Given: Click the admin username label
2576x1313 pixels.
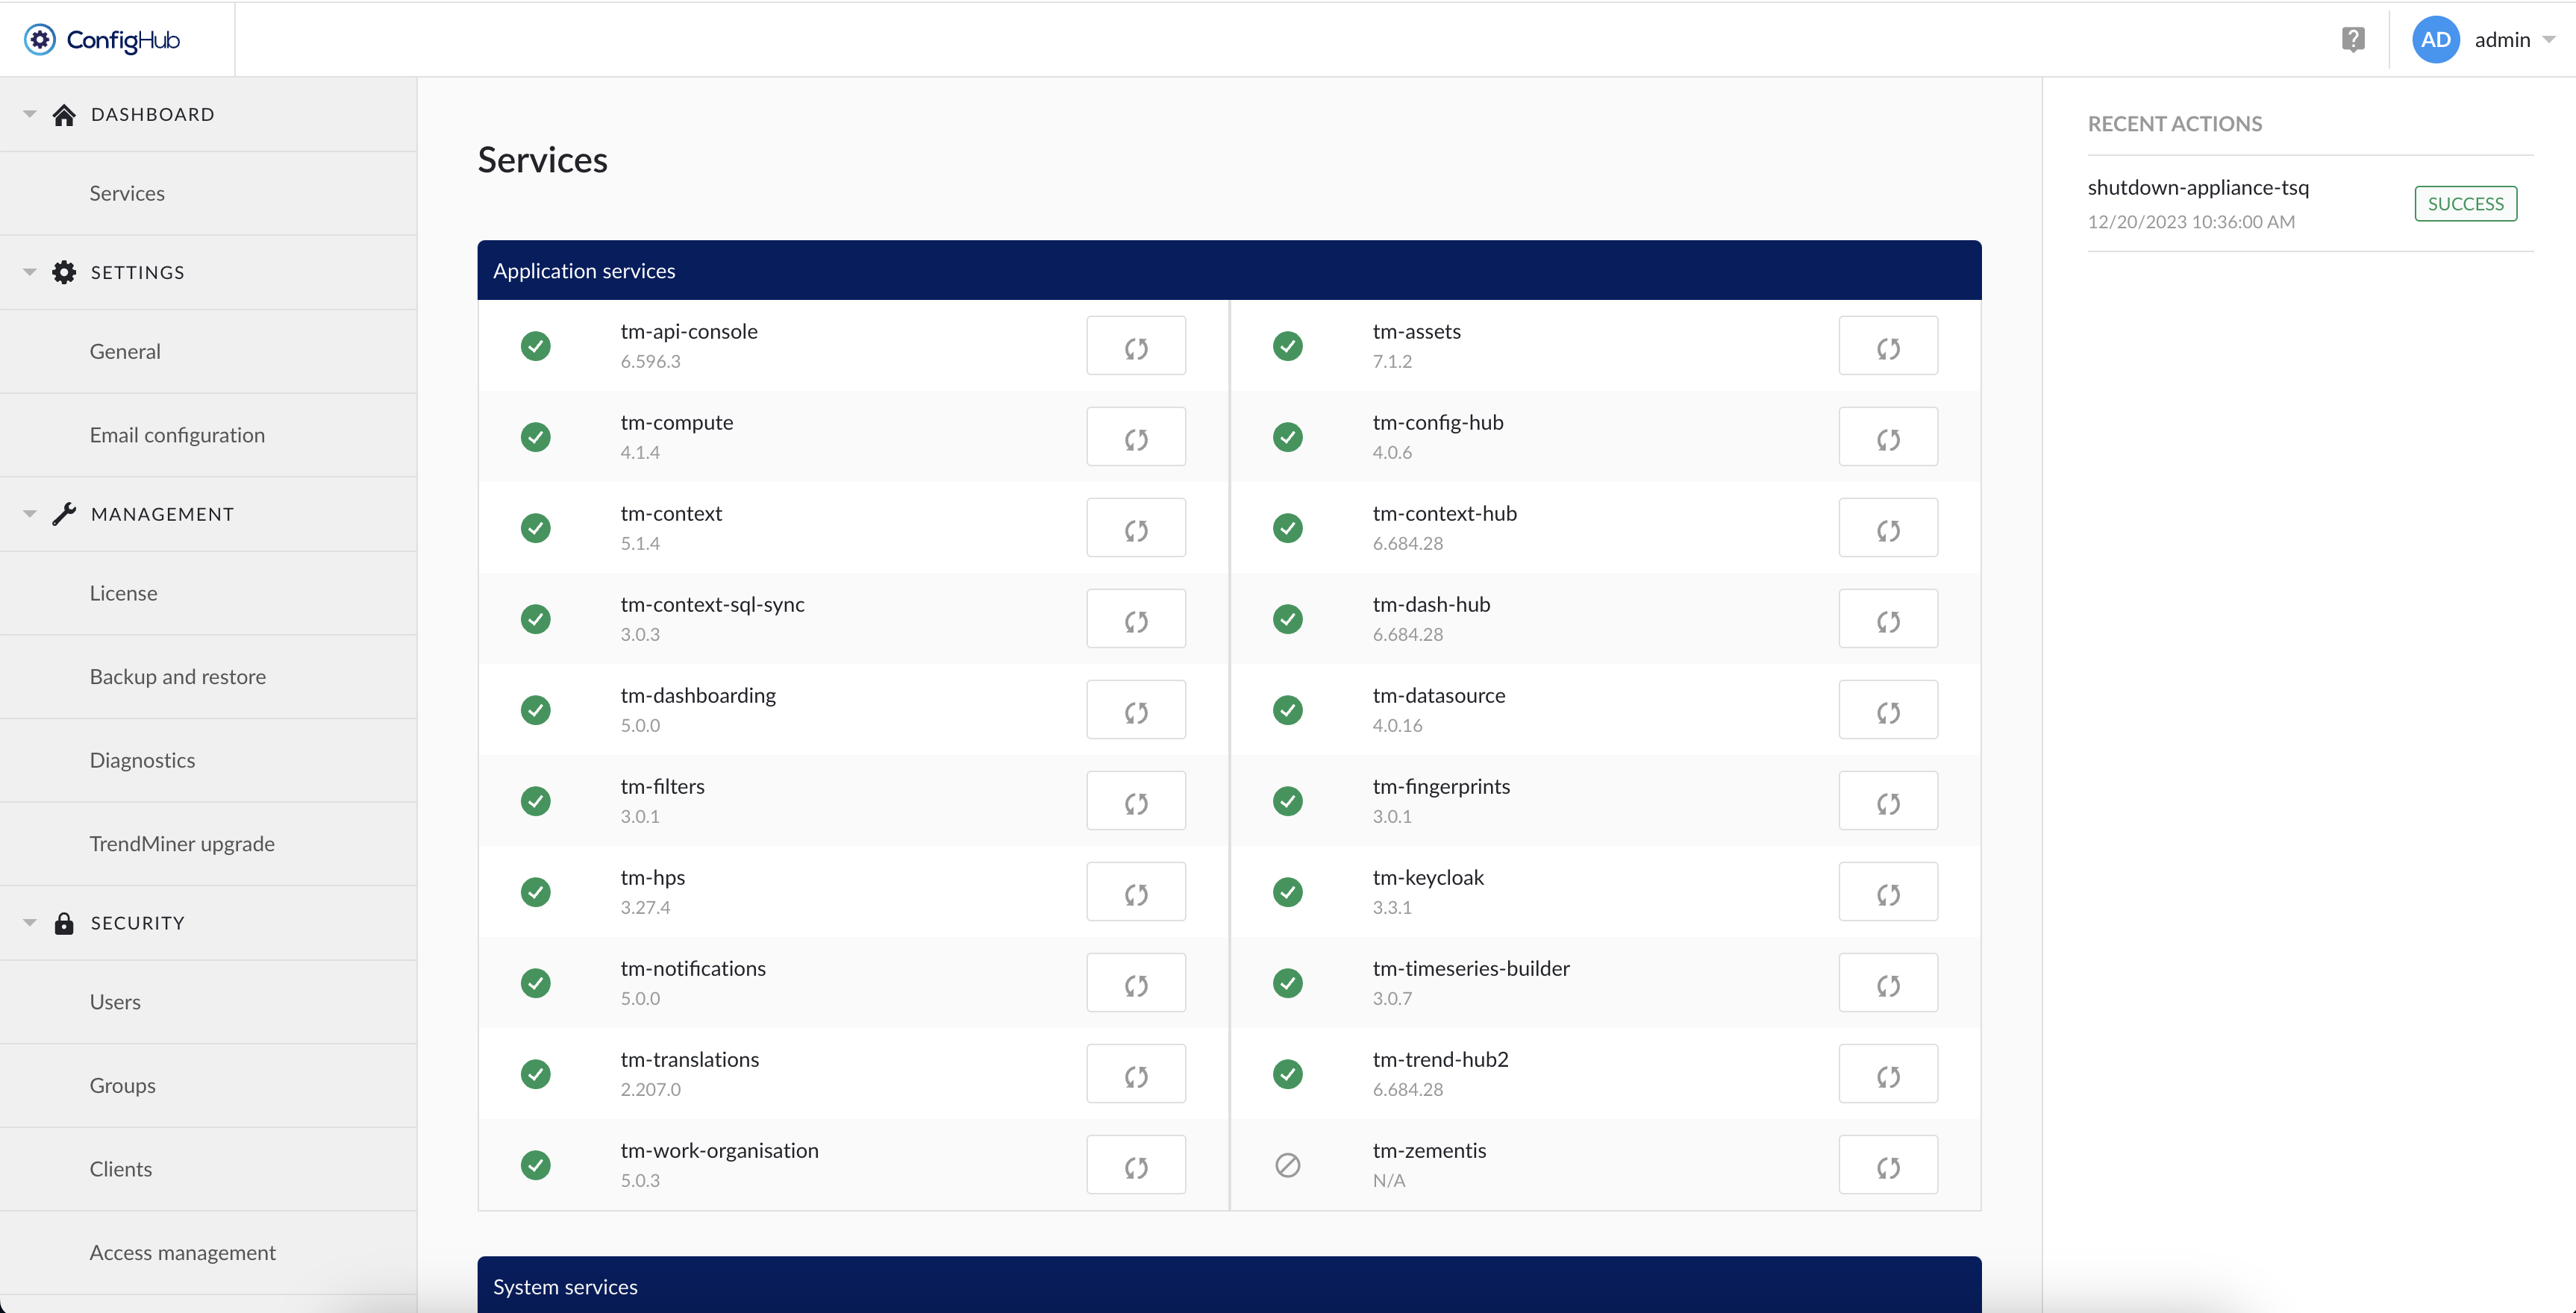Looking at the screenshot, I should click(2502, 40).
